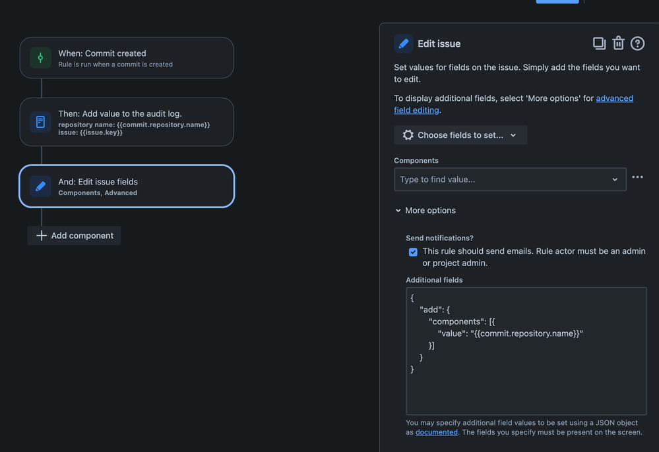Open the advanced field editing link
The image size is (659, 452).
coord(614,98)
